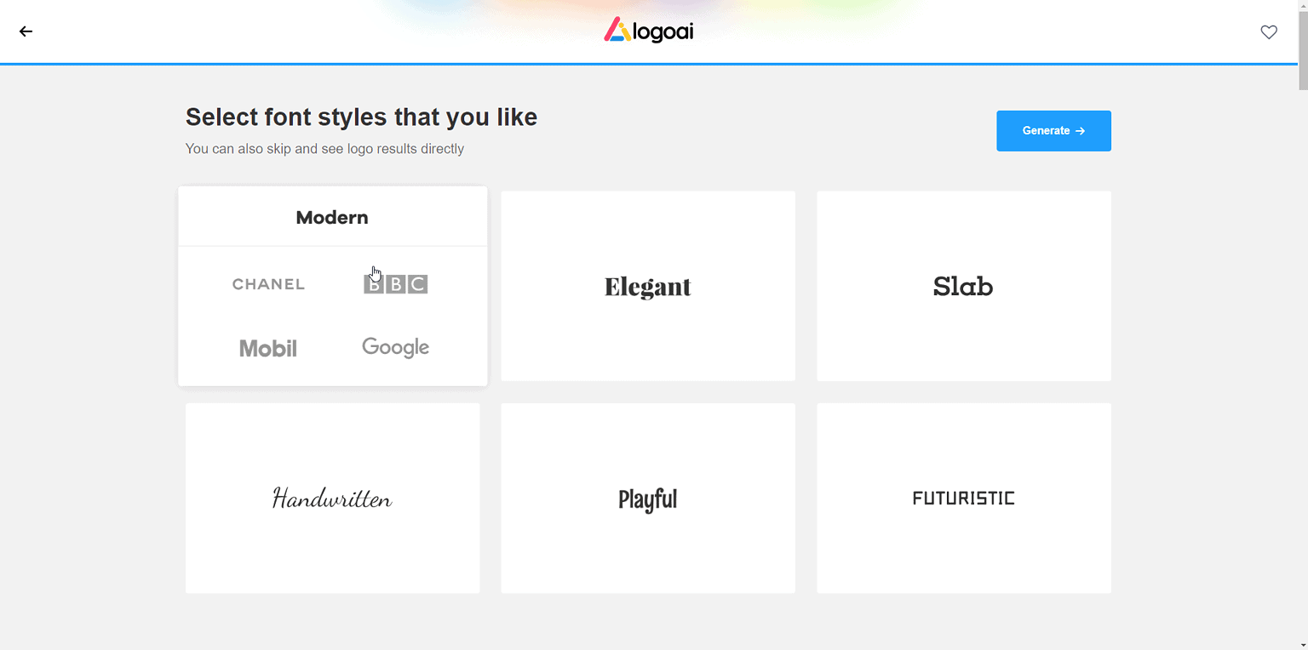Select the Playful font style card
1308x650 pixels.
[648, 498]
